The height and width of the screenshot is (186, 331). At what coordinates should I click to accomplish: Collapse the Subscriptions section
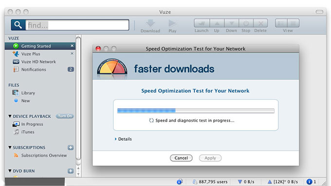tap(10, 147)
